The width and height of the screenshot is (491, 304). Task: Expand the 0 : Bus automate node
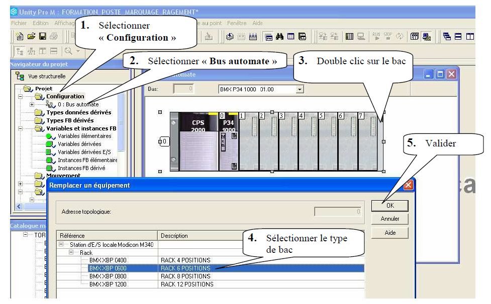pyautogui.click(x=32, y=104)
